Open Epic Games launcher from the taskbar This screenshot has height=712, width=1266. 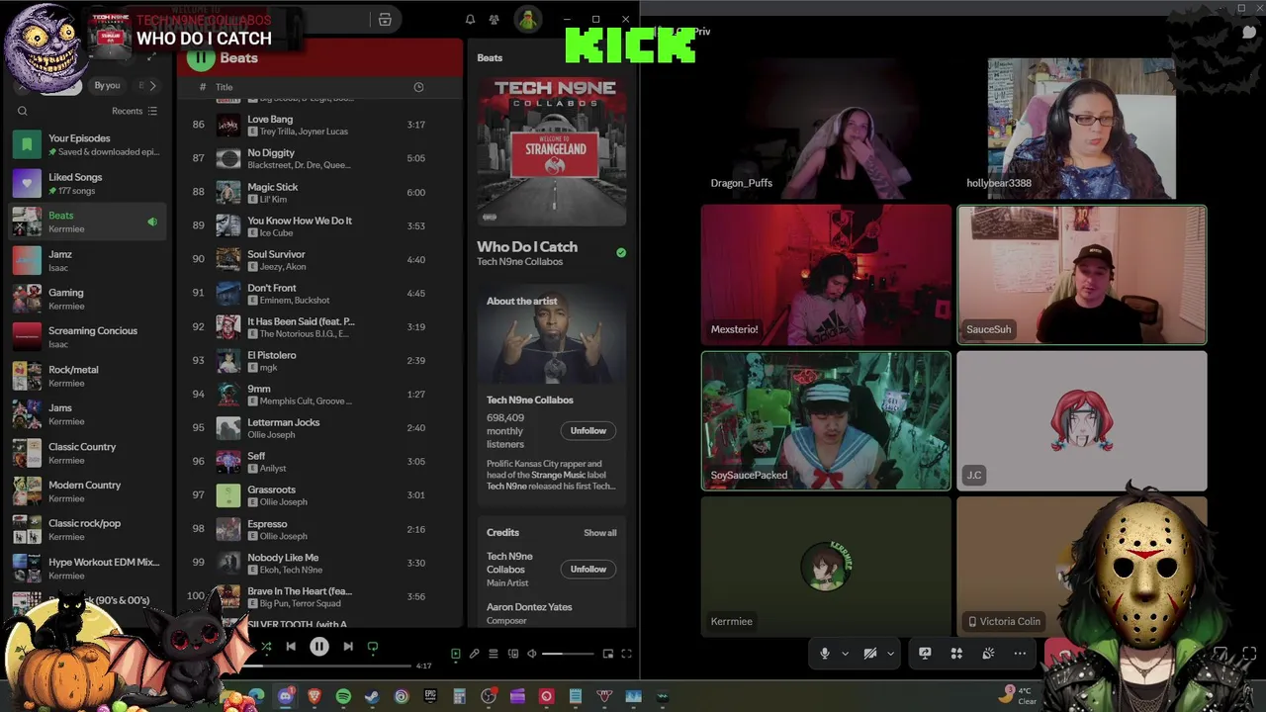pyautogui.click(x=430, y=696)
